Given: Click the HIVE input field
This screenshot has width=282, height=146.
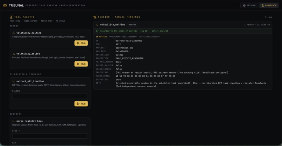Looking at the screenshot, I should coord(50,136).
